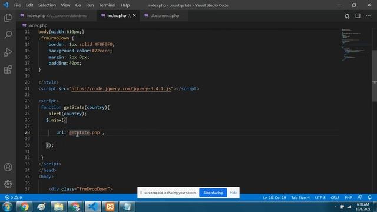Click the closing </head> tag line
377x212 pixels.
47,170
